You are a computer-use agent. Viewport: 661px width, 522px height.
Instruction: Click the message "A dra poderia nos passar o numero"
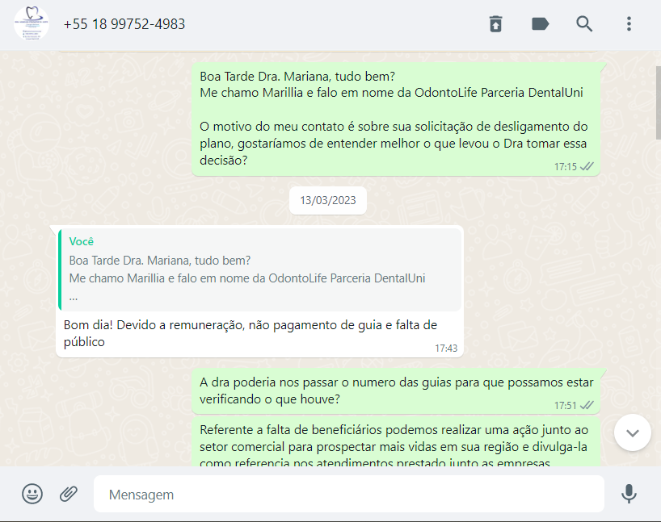[x=396, y=391]
